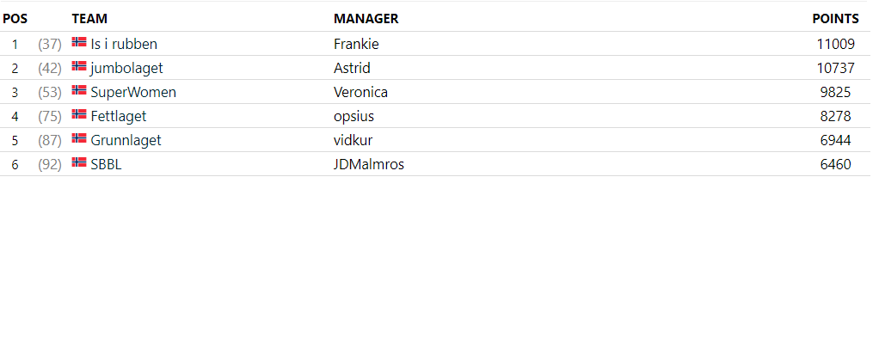The height and width of the screenshot is (354, 879).
Task: Click the overall rank (92) beside SBBL
Action: pos(50,165)
